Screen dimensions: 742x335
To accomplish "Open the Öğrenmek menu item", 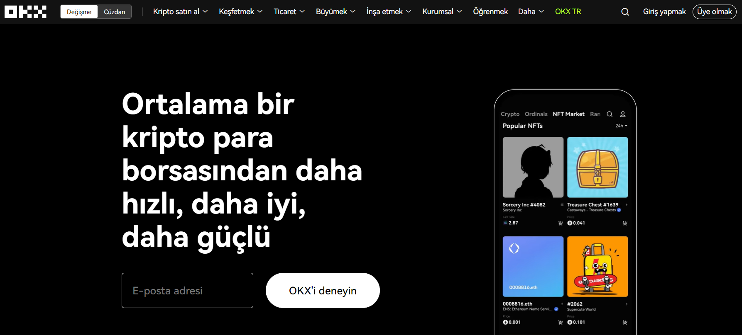I will click(490, 12).
